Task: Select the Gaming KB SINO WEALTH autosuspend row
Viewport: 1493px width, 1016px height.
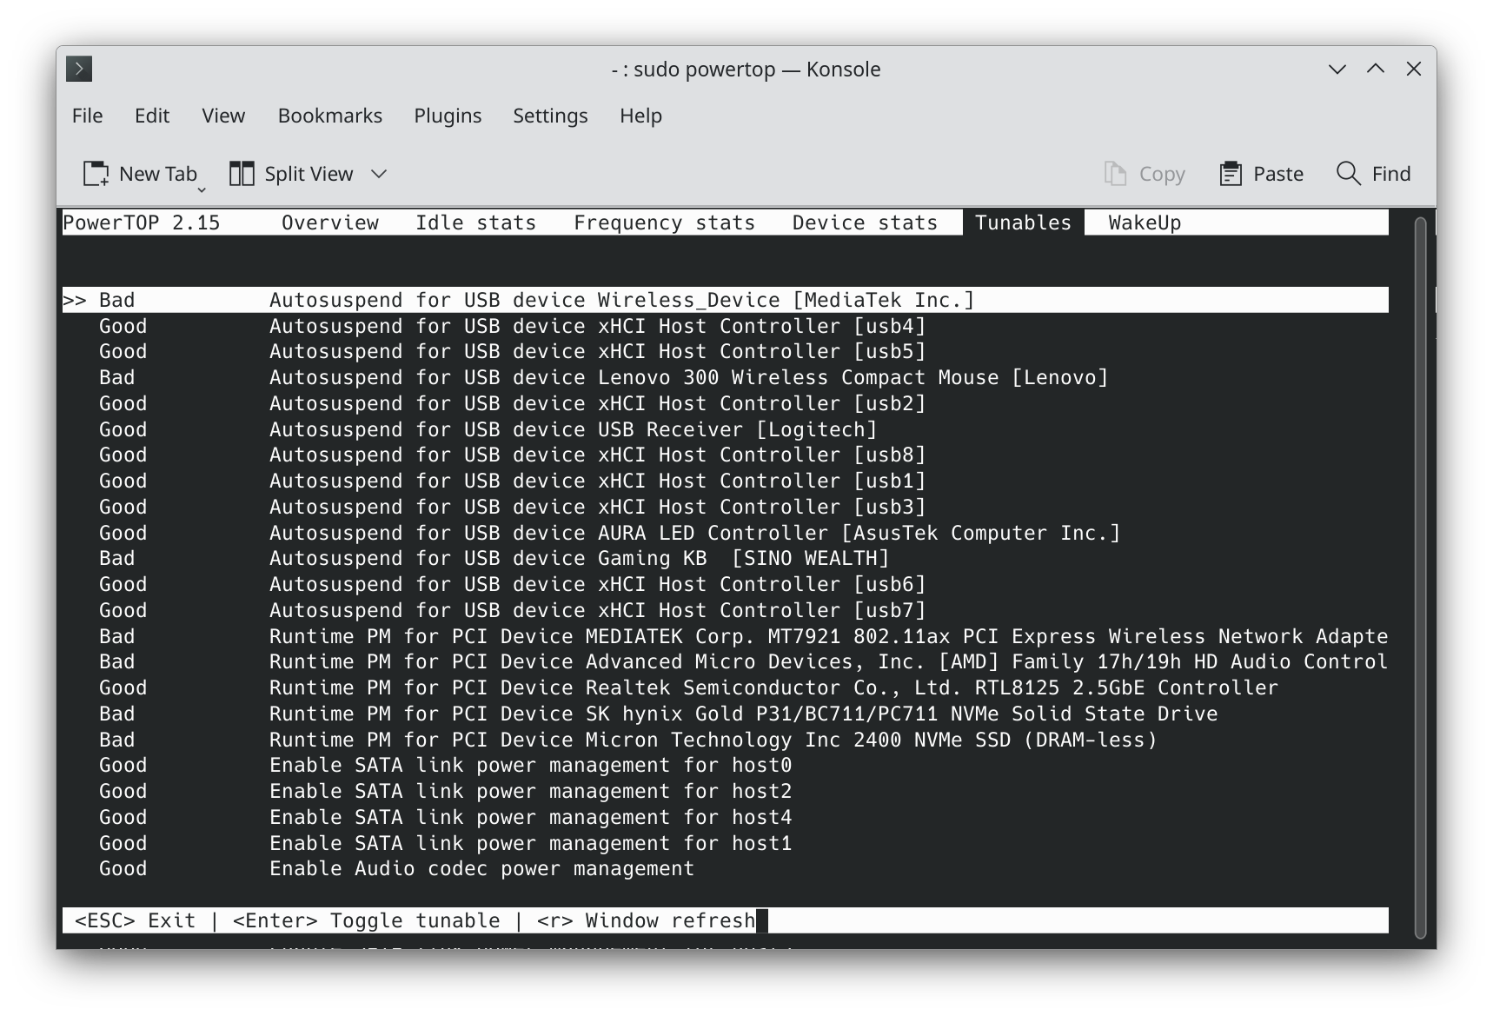Action: (x=579, y=558)
